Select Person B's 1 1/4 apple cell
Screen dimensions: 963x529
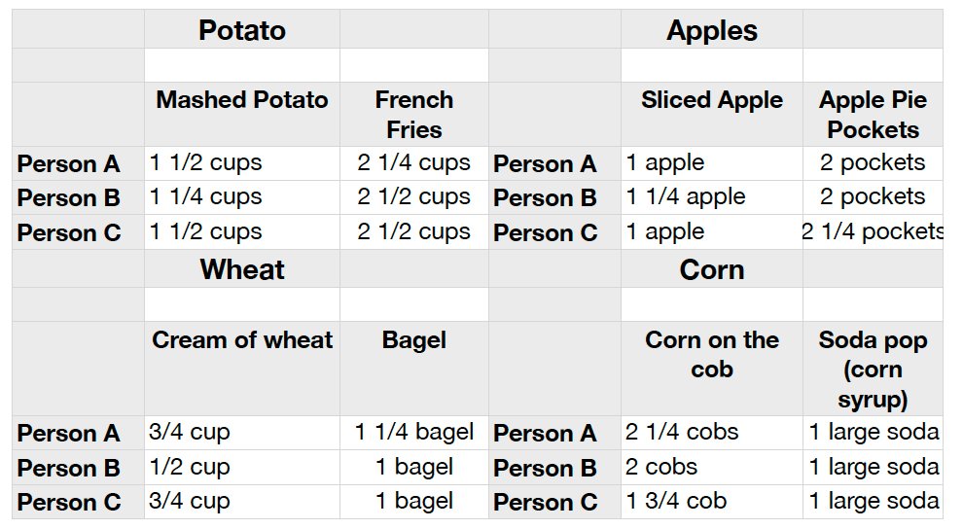click(712, 197)
